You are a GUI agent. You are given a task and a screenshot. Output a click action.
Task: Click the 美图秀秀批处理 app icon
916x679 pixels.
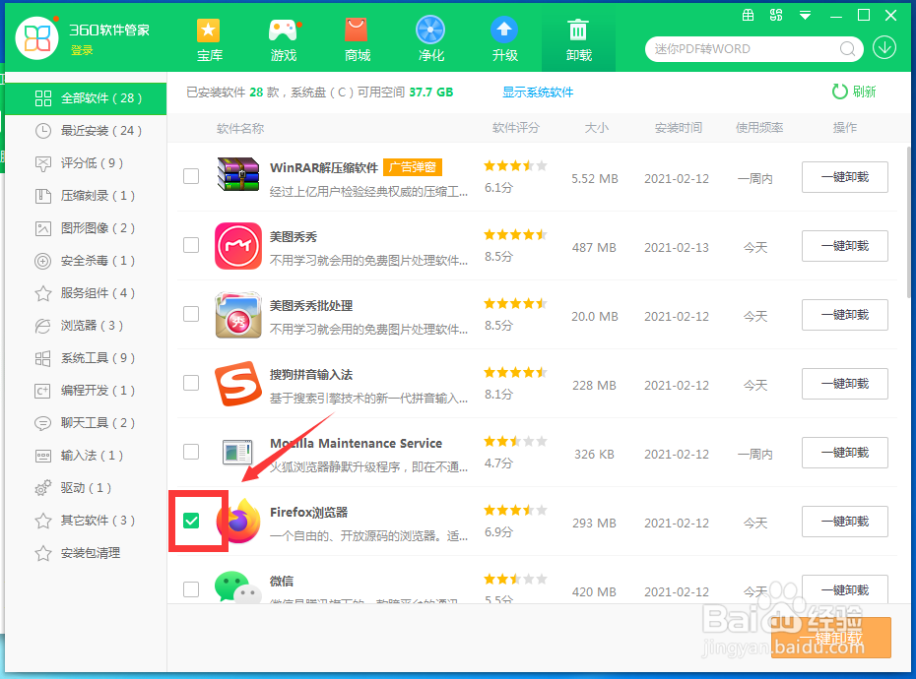coord(237,315)
